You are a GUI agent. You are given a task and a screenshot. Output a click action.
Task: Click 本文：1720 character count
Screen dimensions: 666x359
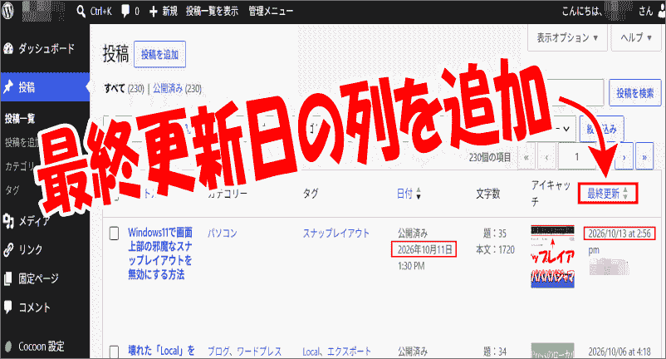(x=495, y=250)
